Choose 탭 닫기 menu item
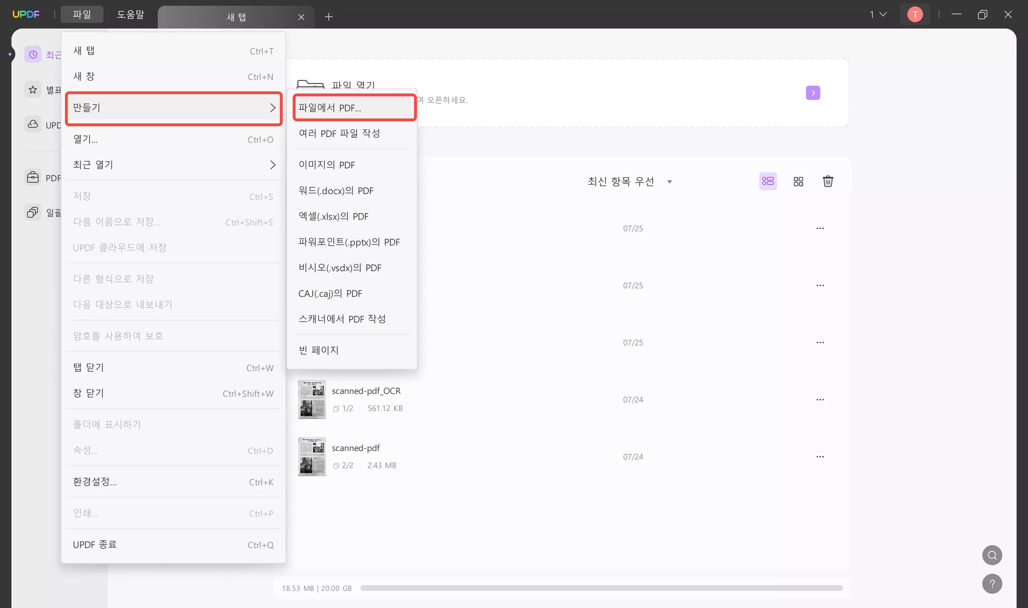The image size is (1028, 608). pos(173,368)
